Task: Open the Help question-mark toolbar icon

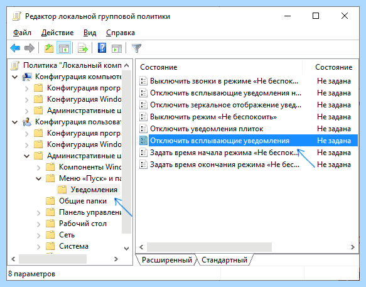Action: 102,48
